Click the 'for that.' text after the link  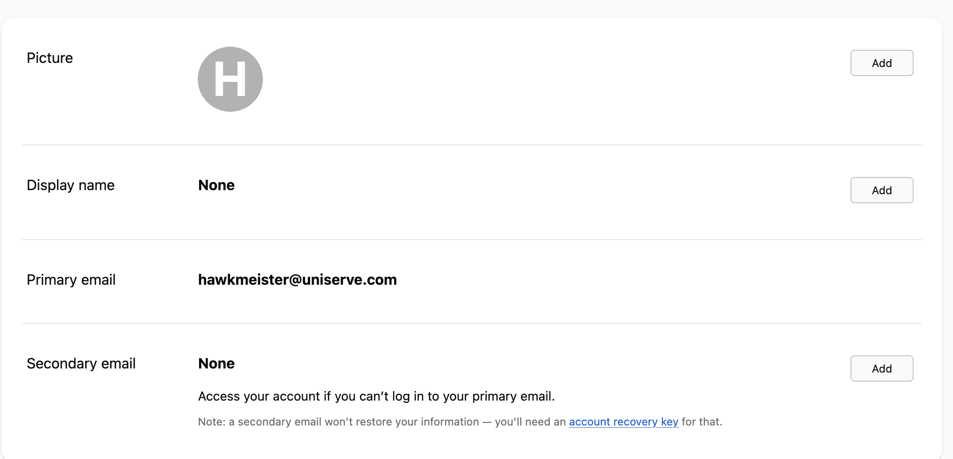(x=701, y=422)
